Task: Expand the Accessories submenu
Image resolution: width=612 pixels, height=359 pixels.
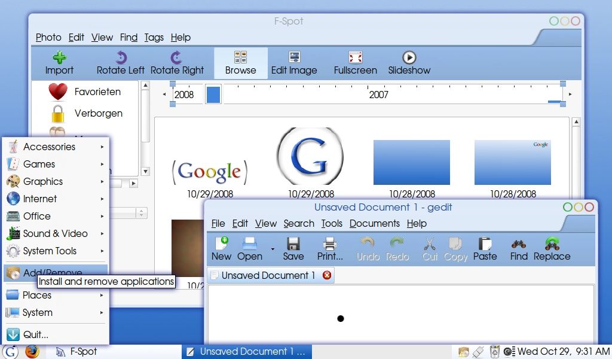Action: pos(56,147)
